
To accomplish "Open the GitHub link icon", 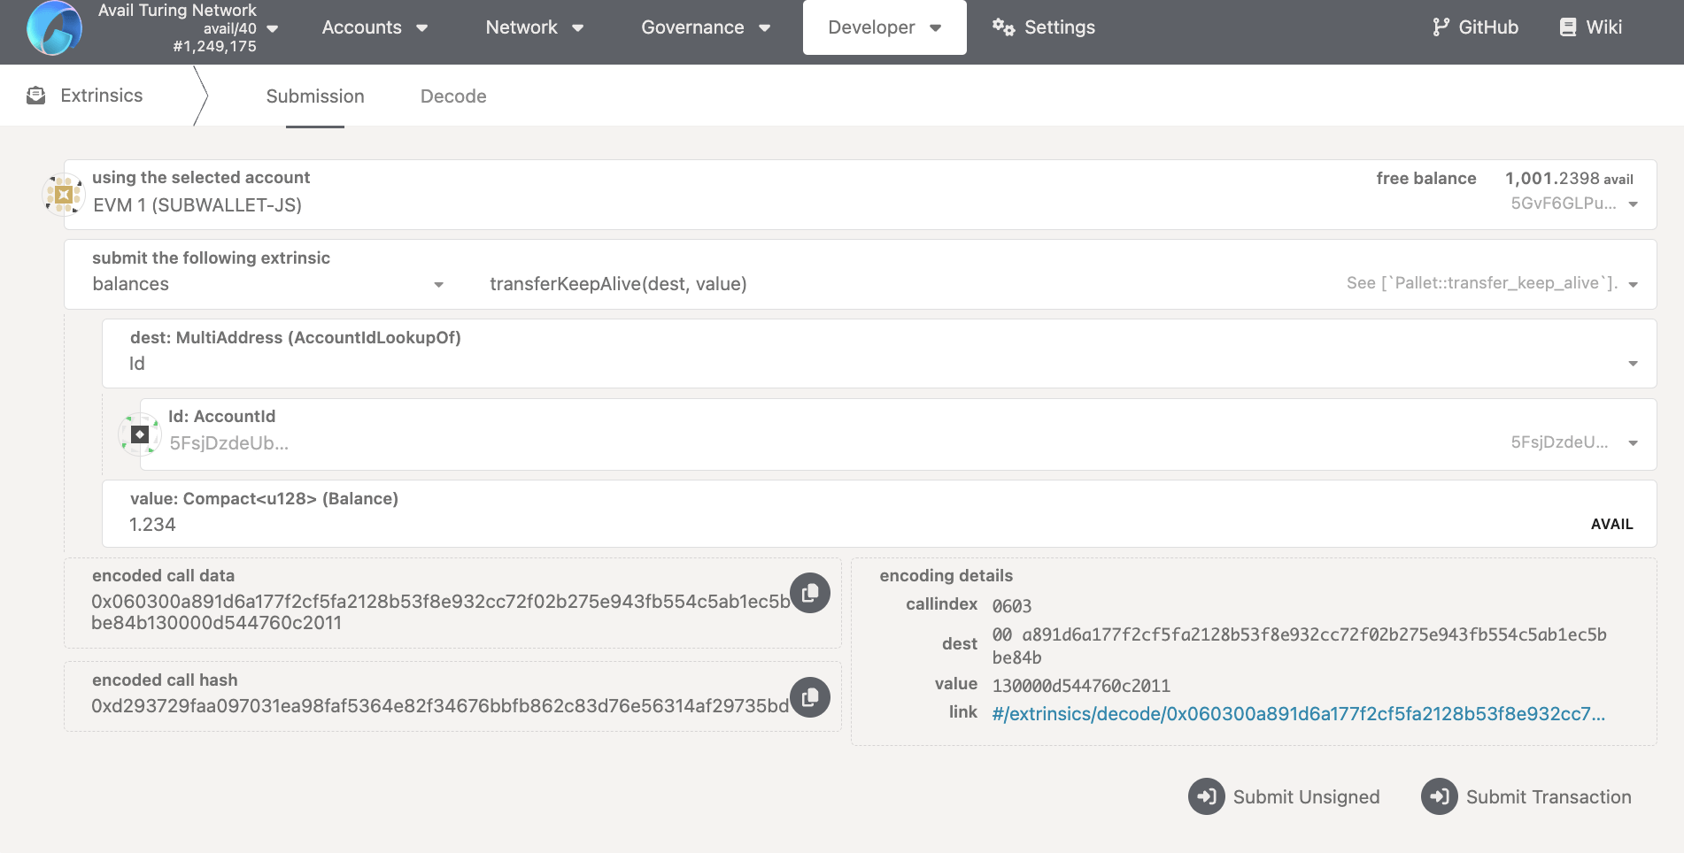I will (1441, 27).
